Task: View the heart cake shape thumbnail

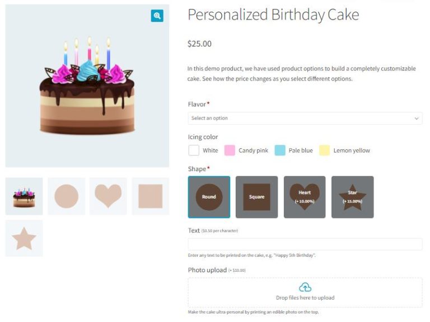Action: click(108, 196)
